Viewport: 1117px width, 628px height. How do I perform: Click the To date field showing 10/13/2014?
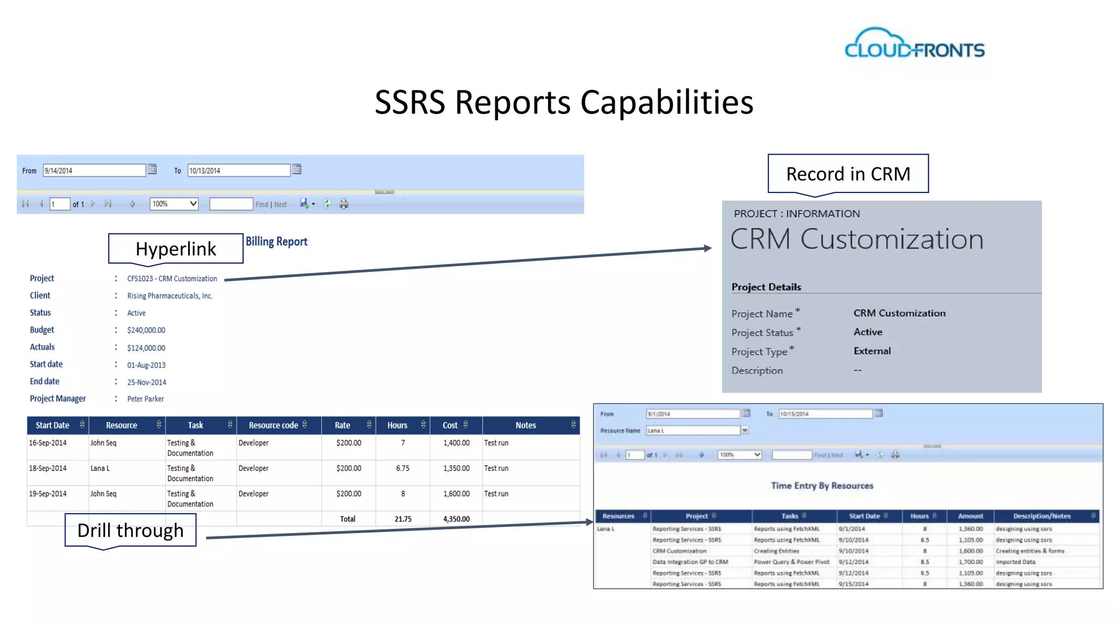click(239, 170)
